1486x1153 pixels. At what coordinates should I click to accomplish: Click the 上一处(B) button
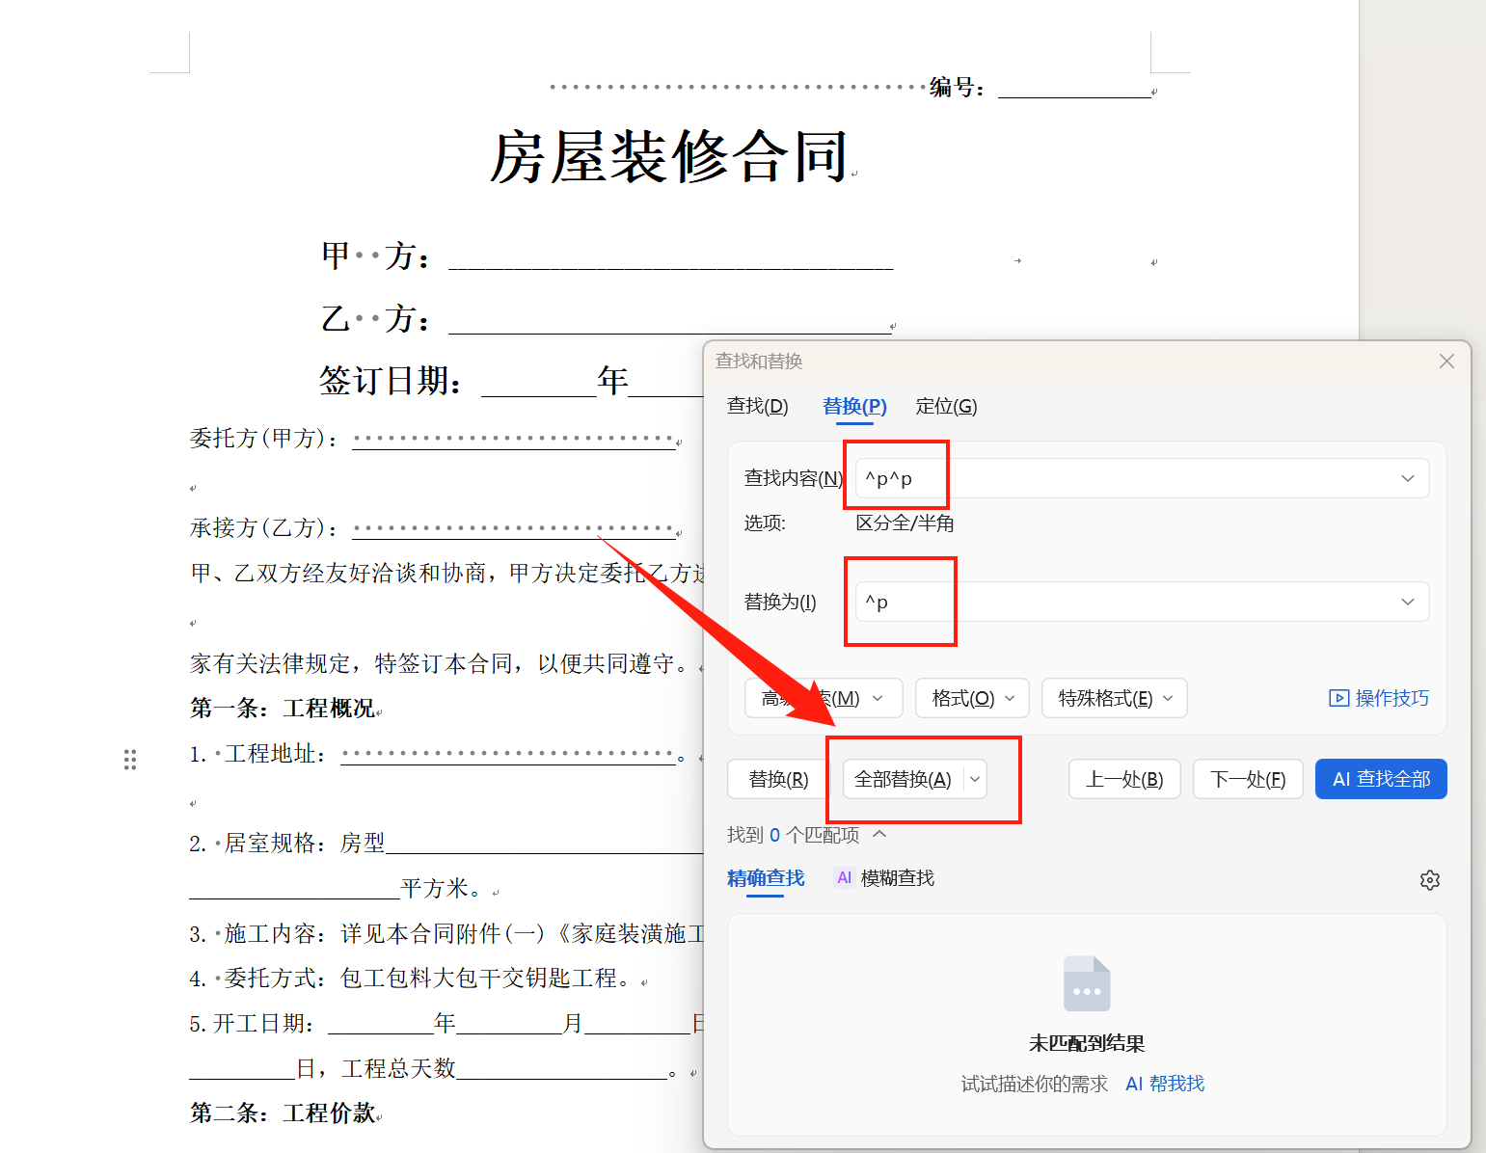click(x=1124, y=779)
